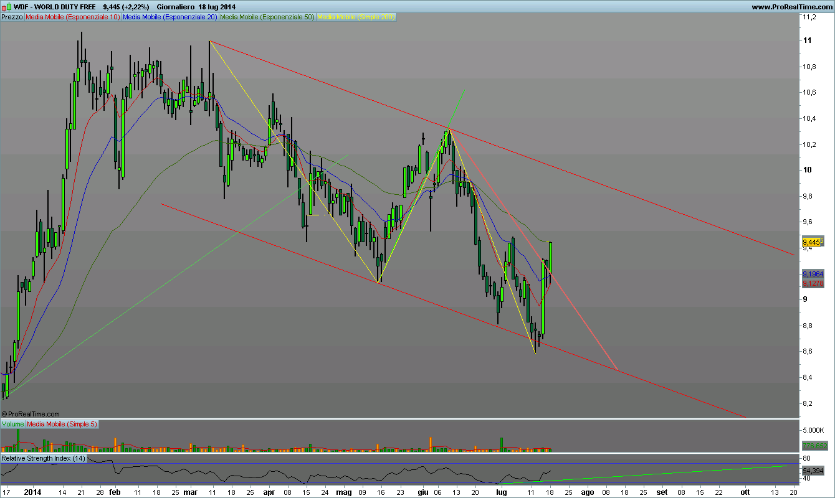Open the Volume indicator label

[12, 424]
